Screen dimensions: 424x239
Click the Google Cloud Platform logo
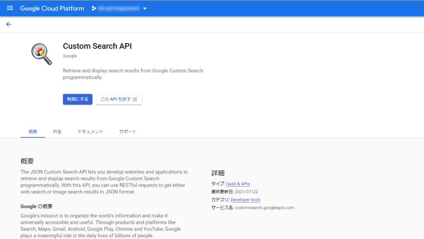point(52,8)
